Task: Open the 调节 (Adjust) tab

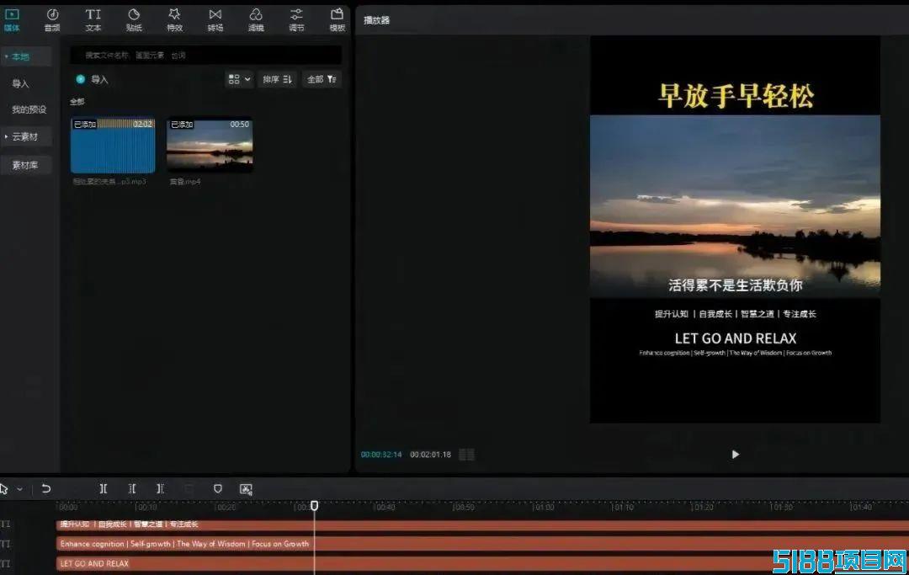Action: (x=296, y=19)
